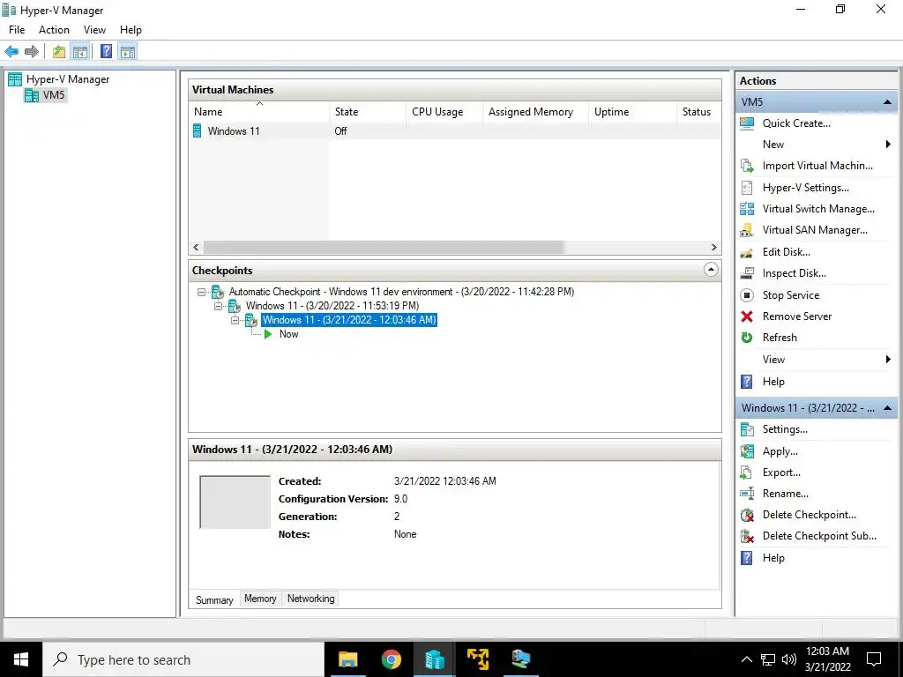903x677 pixels.
Task: Click the Quick Create icon
Action: 747,123
